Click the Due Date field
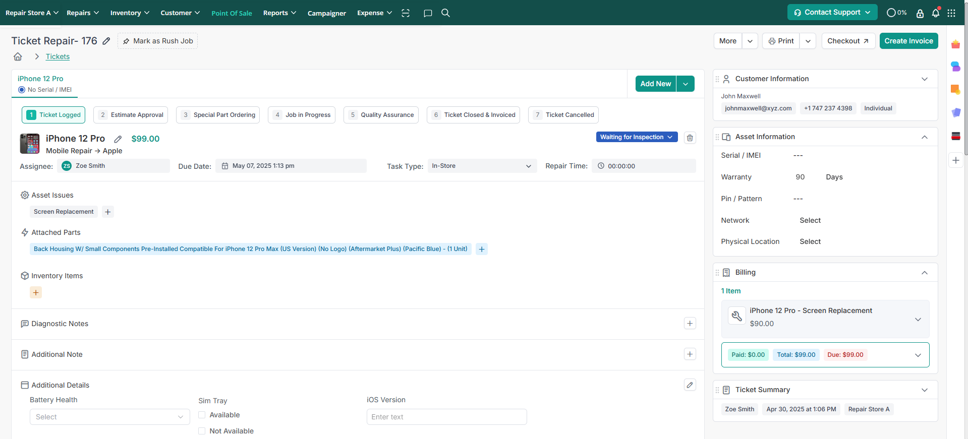968x439 pixels. pos(291,166)
